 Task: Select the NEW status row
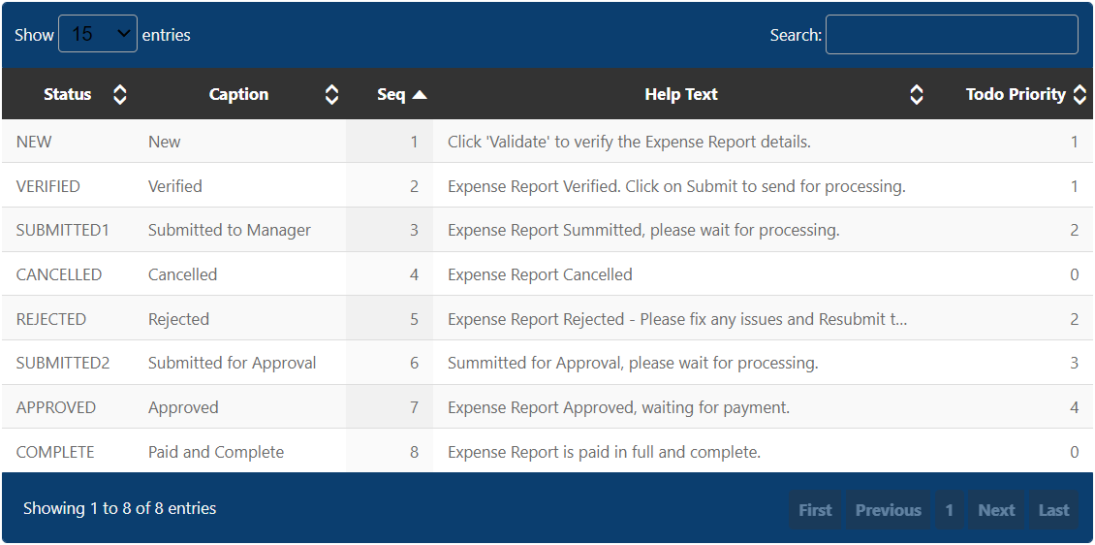click(547, 142)
